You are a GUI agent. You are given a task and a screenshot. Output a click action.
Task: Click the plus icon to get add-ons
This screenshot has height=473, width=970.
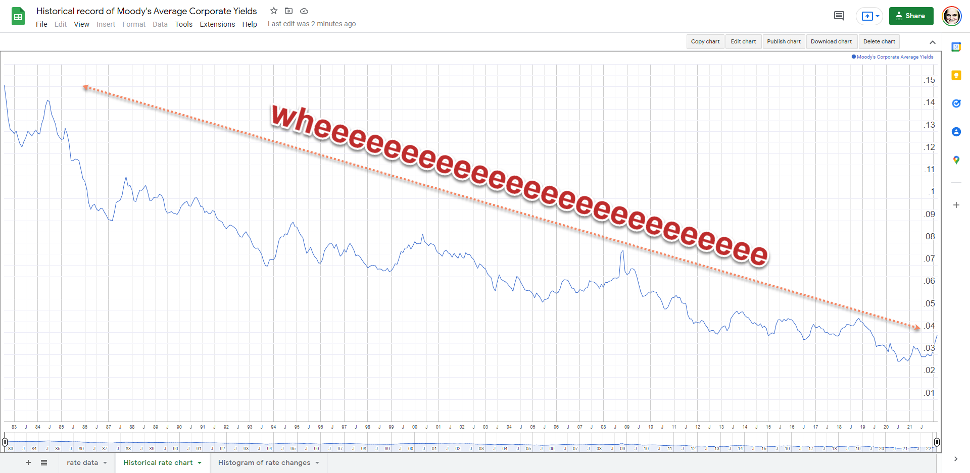pyautogui.click(x=956, y=205)
